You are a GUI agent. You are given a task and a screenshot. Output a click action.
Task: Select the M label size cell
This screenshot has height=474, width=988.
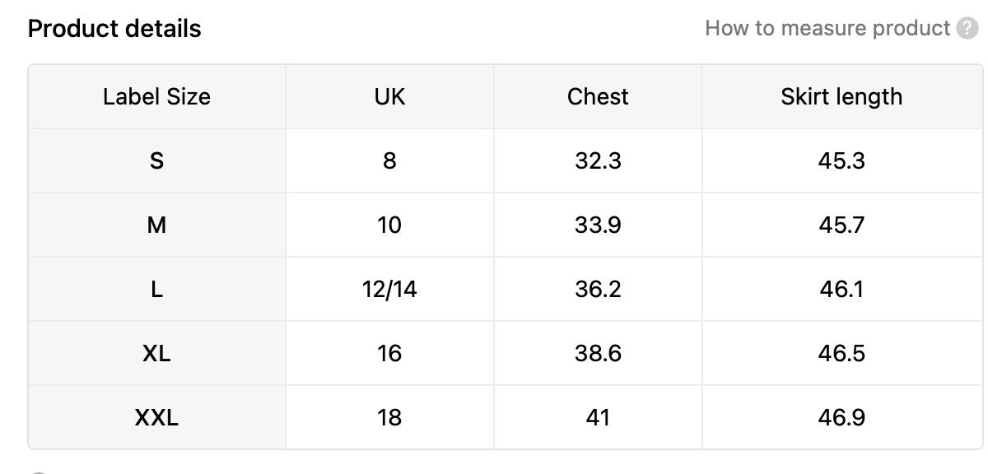pyautogui.click(x=156, y=225)
